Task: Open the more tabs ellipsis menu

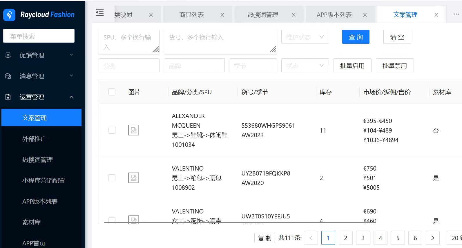Action: tap(456, 14)
